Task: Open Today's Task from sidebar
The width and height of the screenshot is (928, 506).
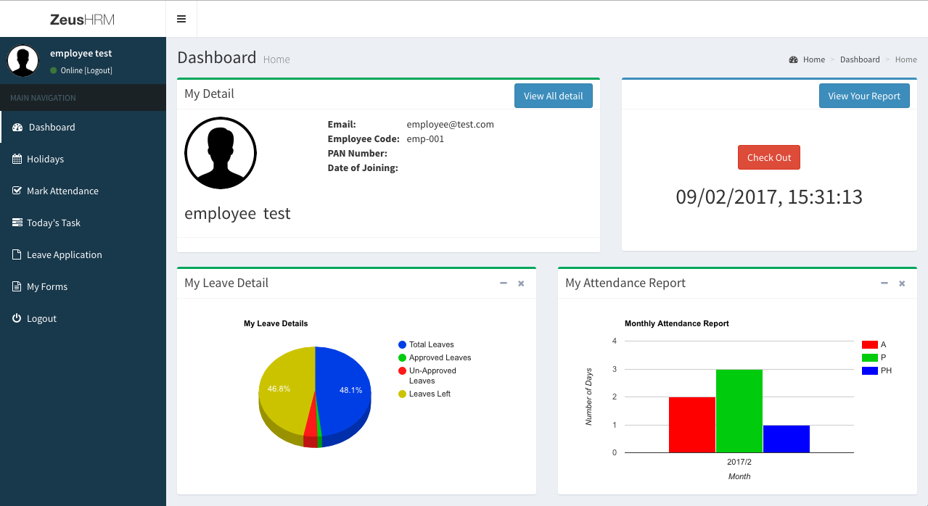Action: [83, 223]
